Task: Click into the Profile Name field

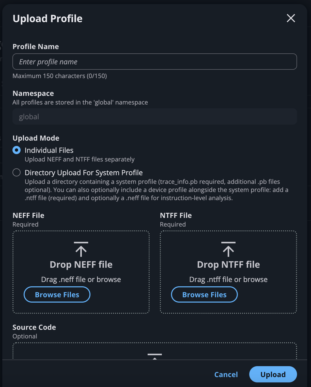Action: [x=155, y=62]
